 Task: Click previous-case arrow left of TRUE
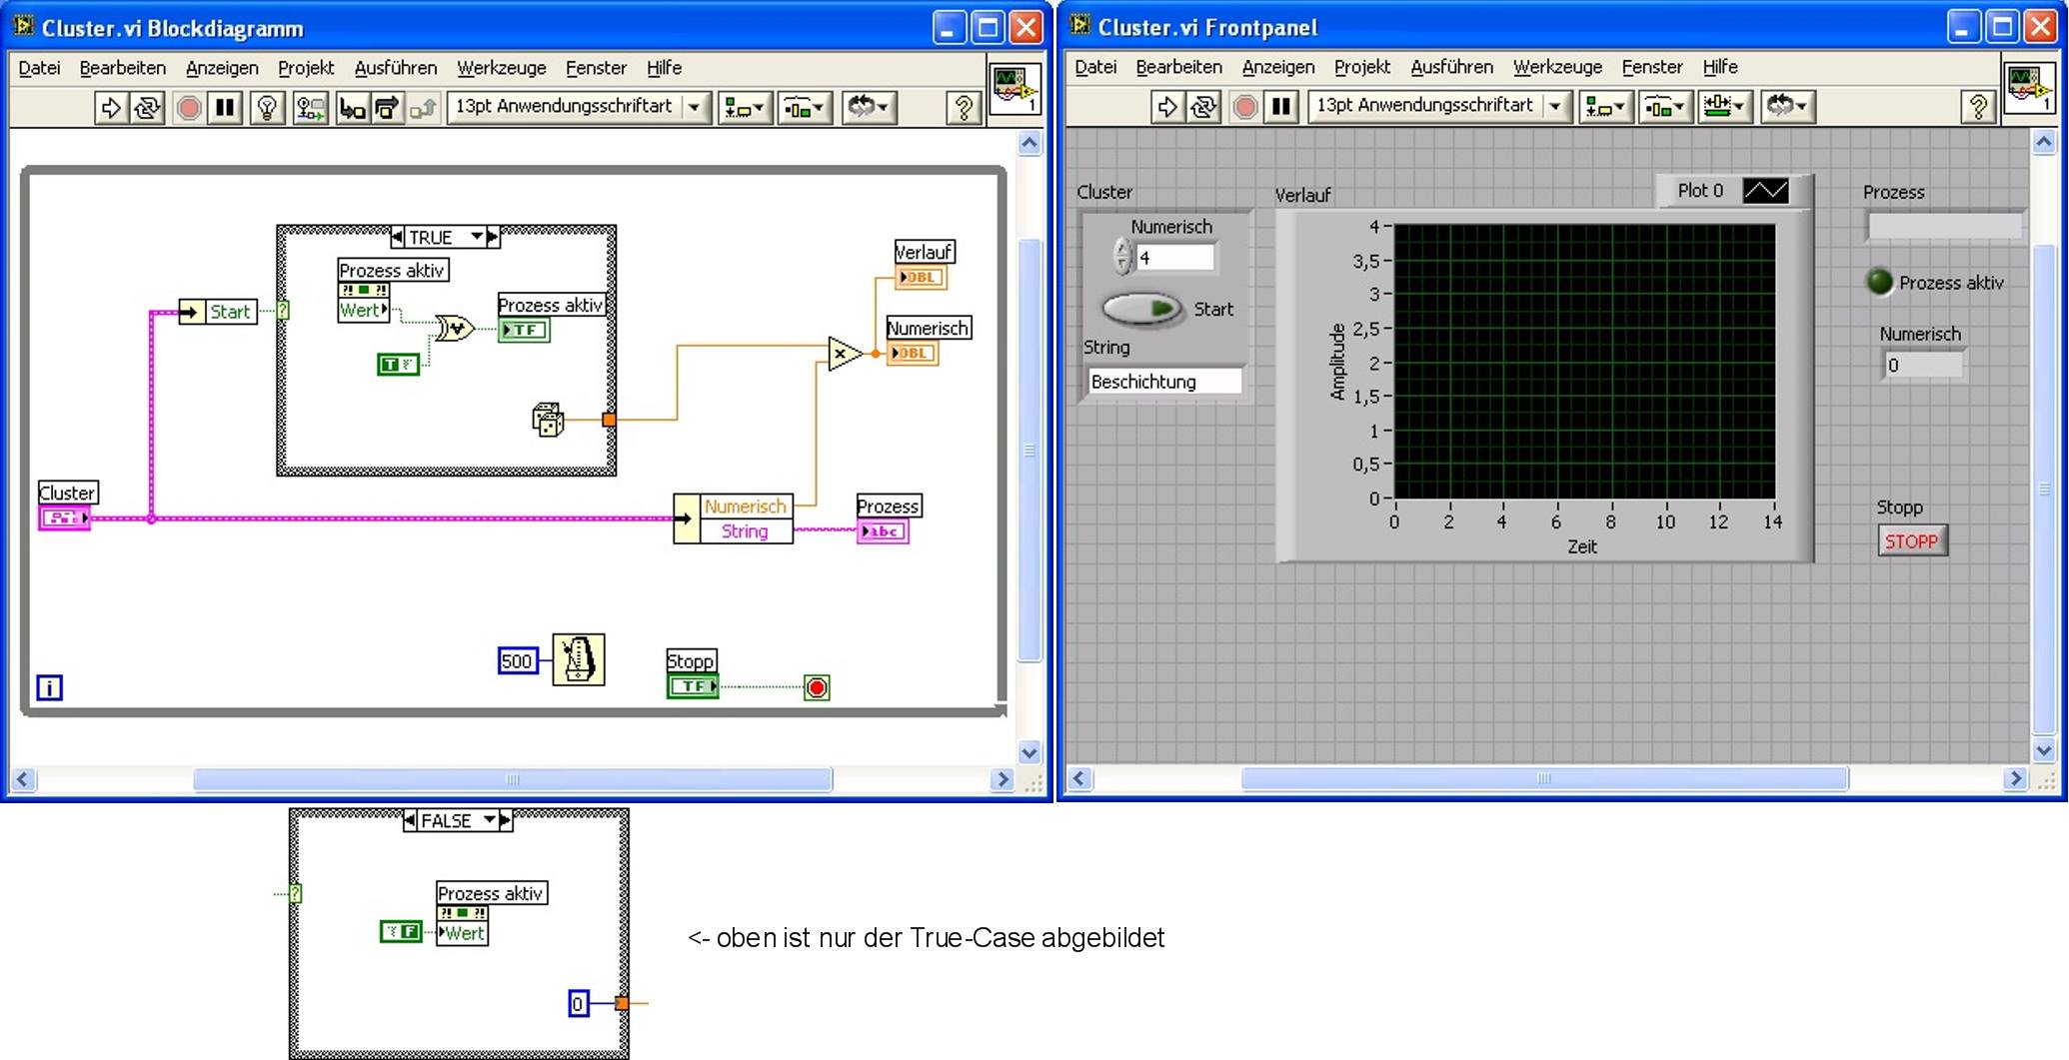(398, 237)
